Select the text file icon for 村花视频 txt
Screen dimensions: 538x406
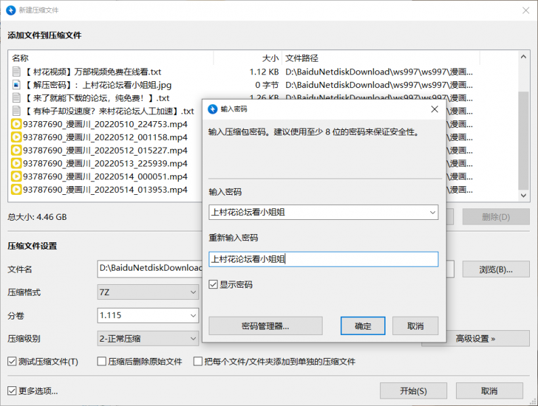tap(16, 72)
